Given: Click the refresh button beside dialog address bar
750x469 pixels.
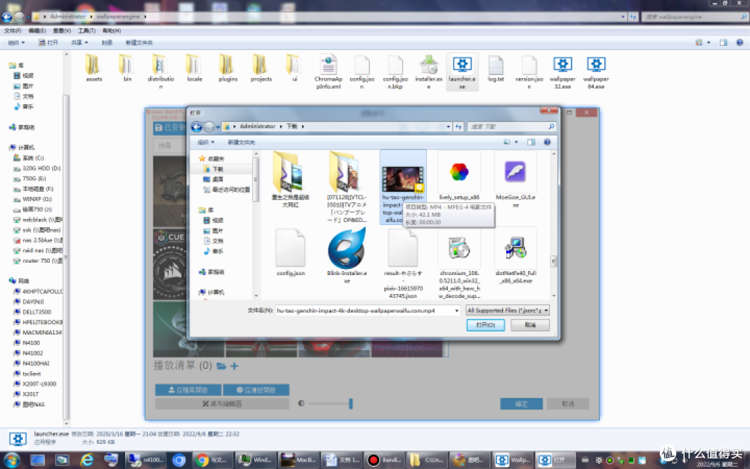Looking at the screenshot, I should [x=458, y=127].
